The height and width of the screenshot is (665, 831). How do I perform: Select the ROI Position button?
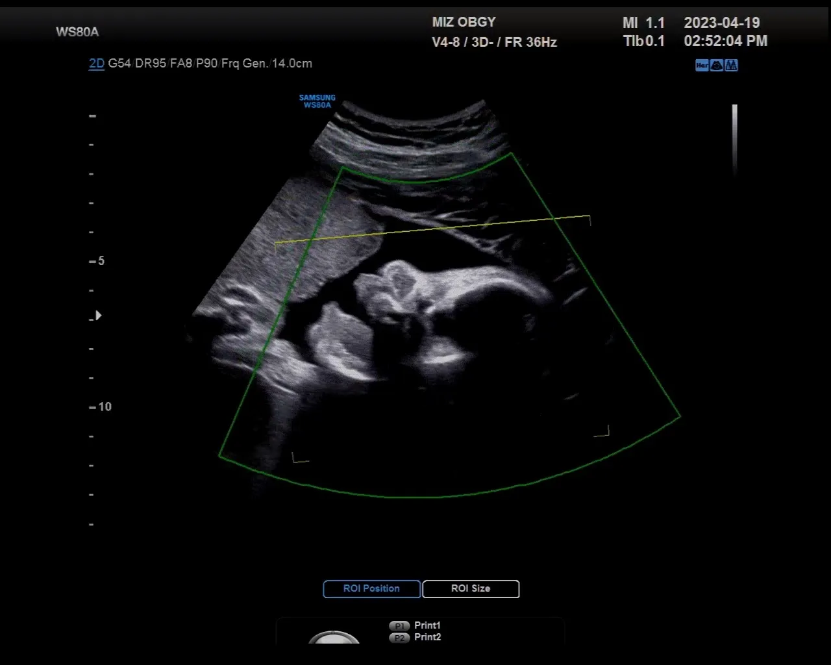click(372, 588)
